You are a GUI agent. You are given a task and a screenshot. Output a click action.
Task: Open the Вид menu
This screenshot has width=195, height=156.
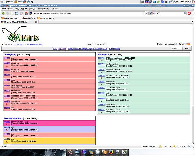click(x=17, y=9)
